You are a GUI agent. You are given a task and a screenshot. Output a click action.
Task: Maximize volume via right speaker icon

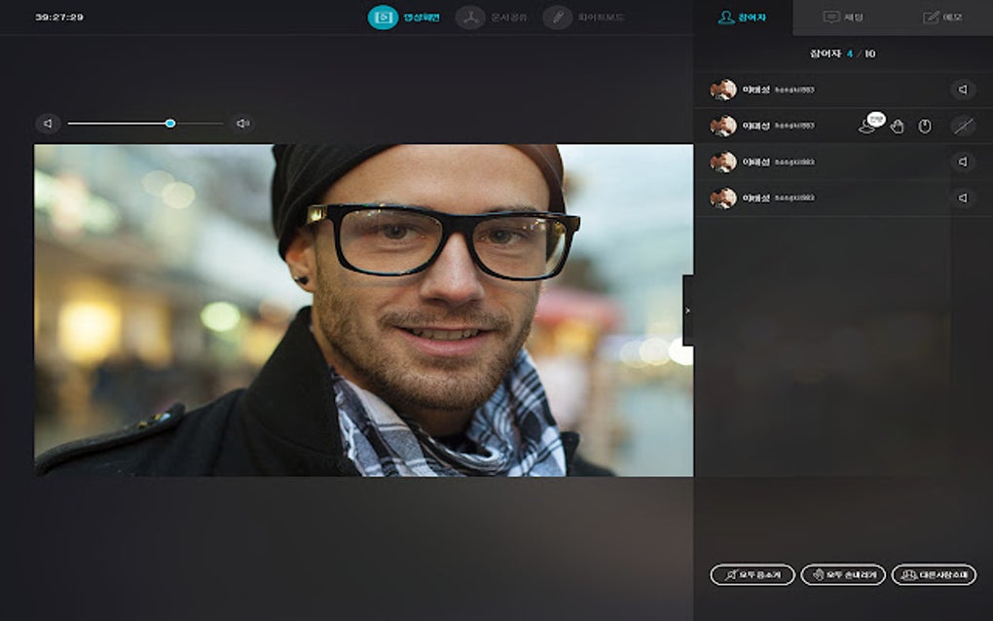(x=243, y=123)
